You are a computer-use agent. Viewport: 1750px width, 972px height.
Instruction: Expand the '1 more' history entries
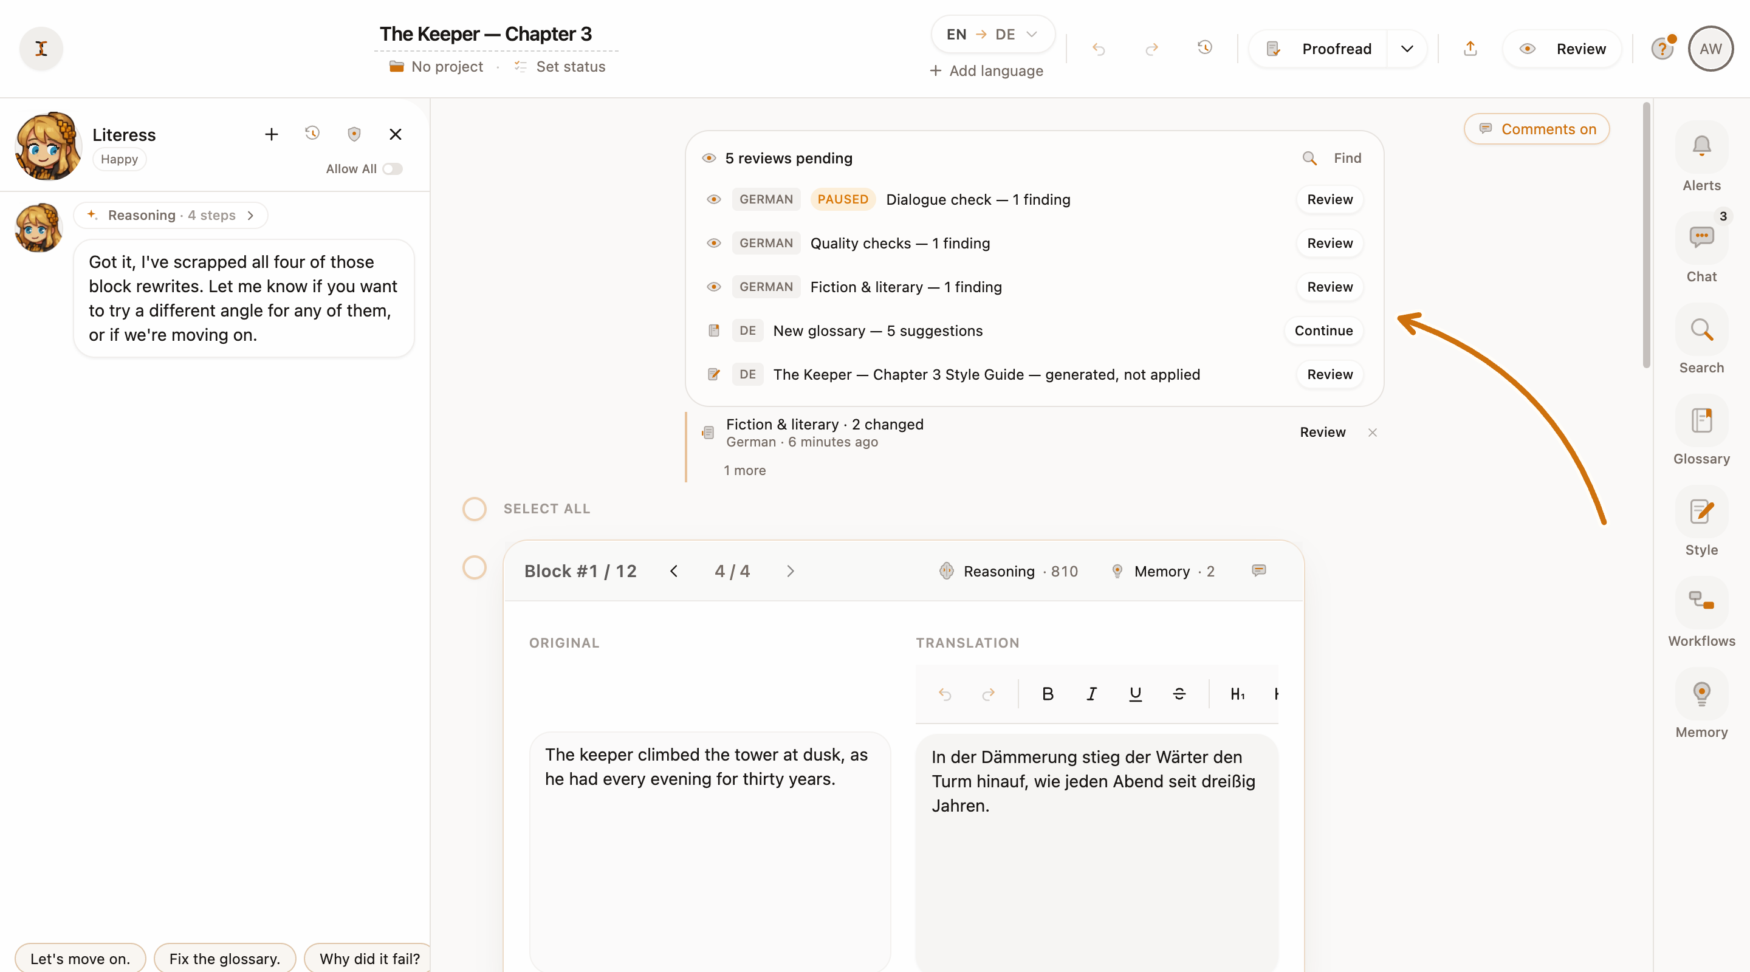click(744, 470)
